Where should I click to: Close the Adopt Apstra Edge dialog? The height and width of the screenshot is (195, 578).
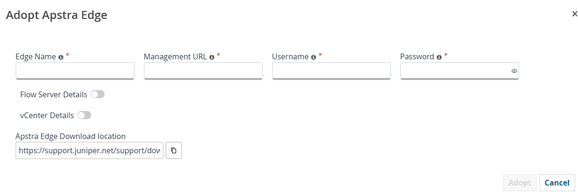(575, 14)
